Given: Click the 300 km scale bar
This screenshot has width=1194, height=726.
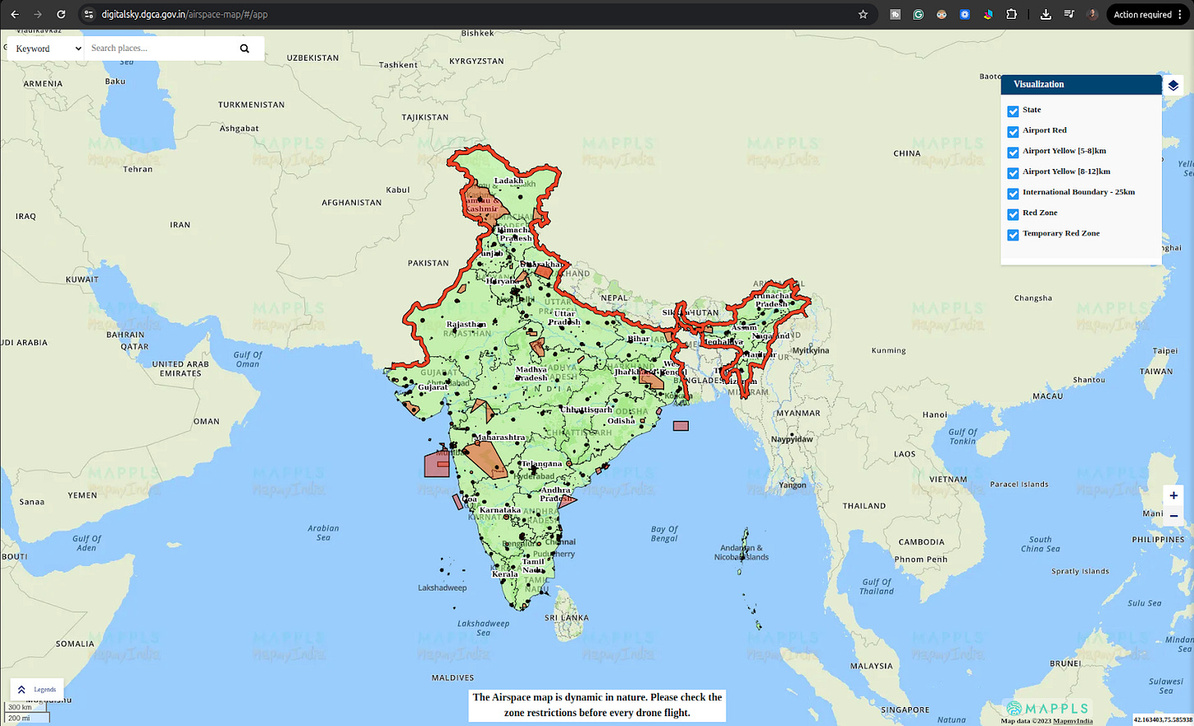Looking at the screenshot, I should [26, 707].
